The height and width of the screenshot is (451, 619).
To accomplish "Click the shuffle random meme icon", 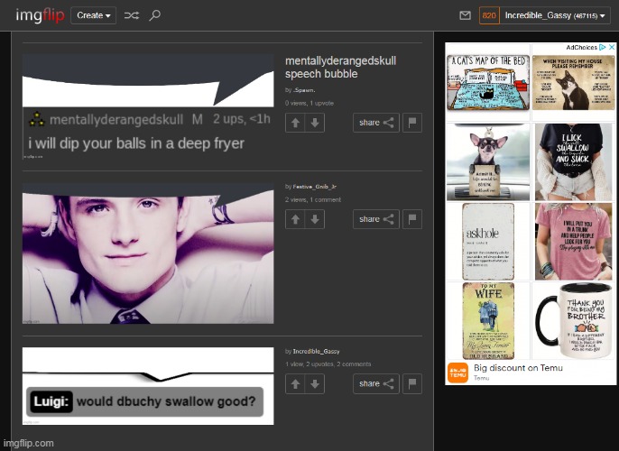I will (131, 15).
